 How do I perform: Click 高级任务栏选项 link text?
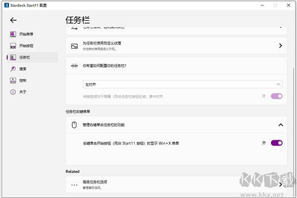click(x=95, y=182)
